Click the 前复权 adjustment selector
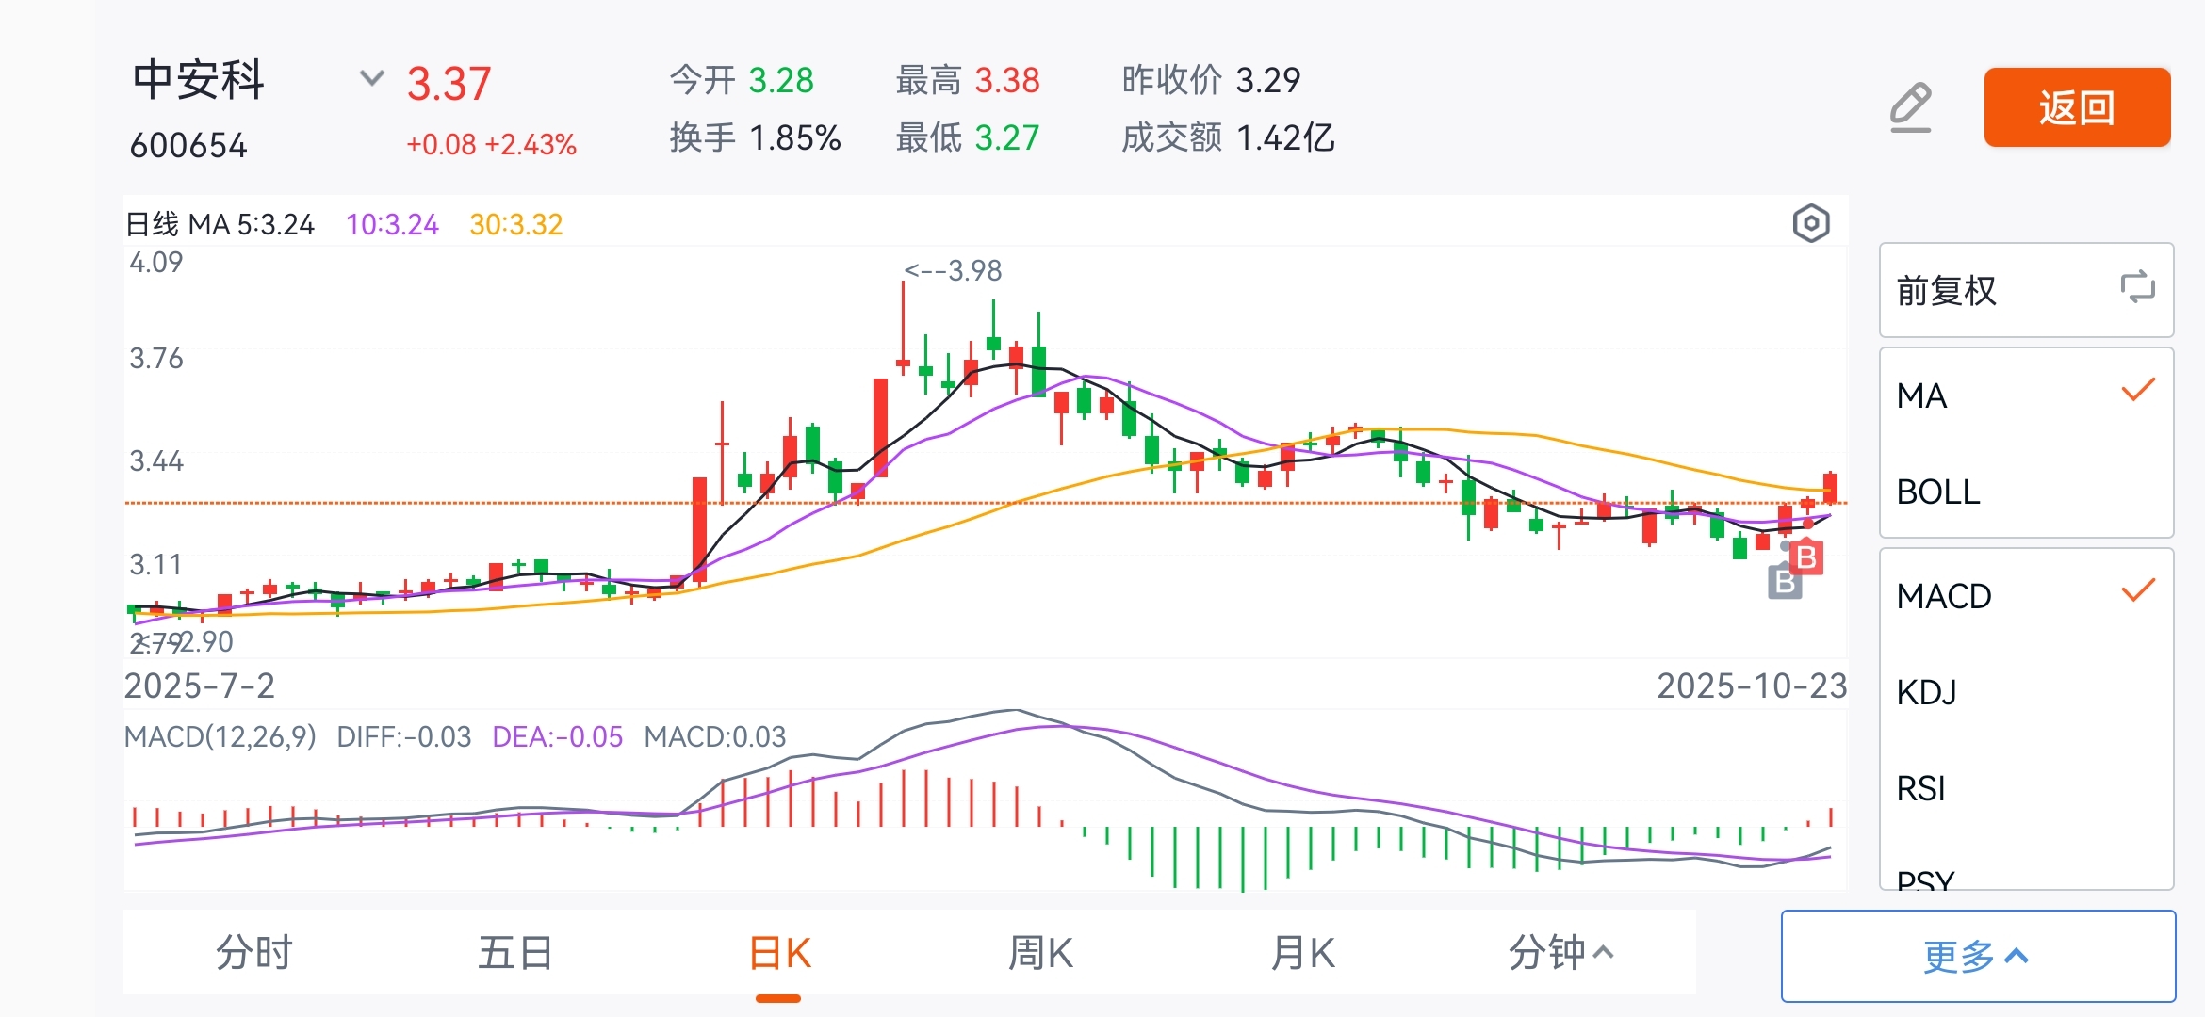 (1947, 291)
